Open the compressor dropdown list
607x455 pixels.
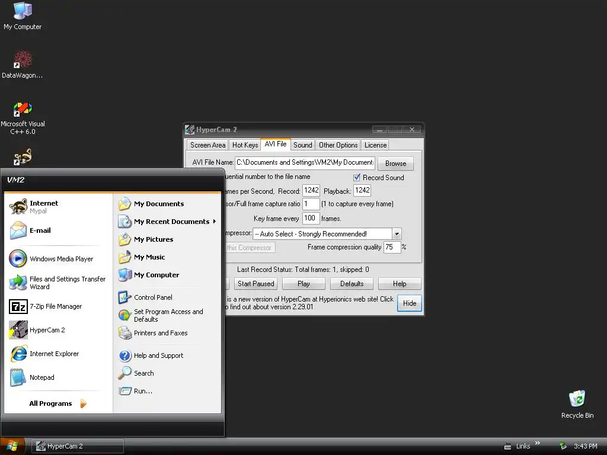click(397, 233)
